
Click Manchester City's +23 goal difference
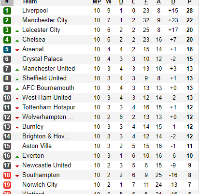[173, 20]
